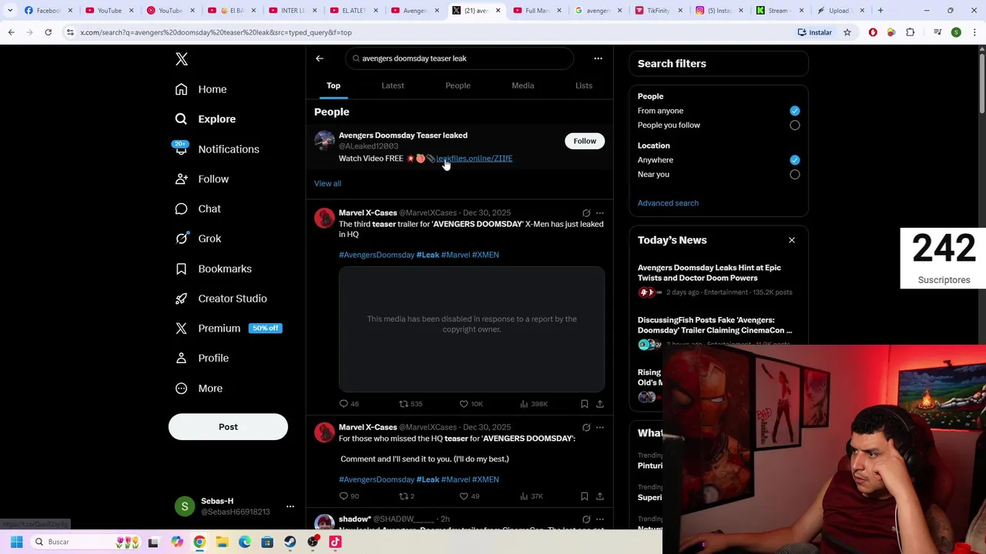986x554 pixels.
Task: Select Location 'Anywhere' radio option
Action: click(795, 160)
